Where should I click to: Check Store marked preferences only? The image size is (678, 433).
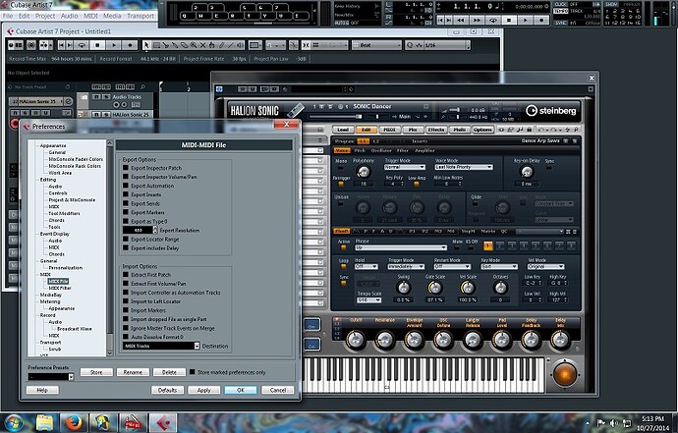193,372
